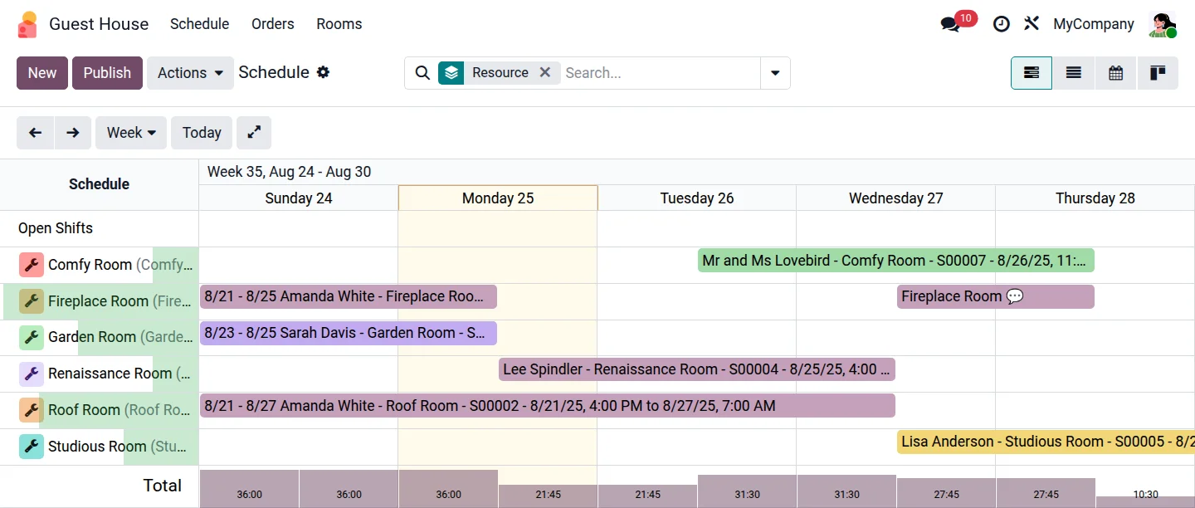The height and width of the screenshot is (508, 1195).
Task: Remove the Resource filter tag
Action: coord(545,72)
